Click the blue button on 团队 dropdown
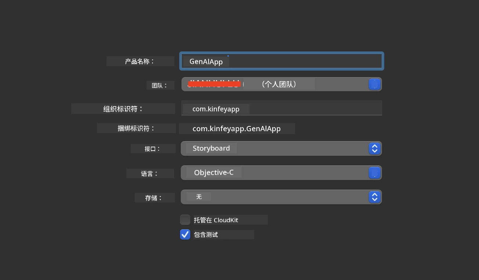This screenshot has height=280, width=479. tap(374, 84)
